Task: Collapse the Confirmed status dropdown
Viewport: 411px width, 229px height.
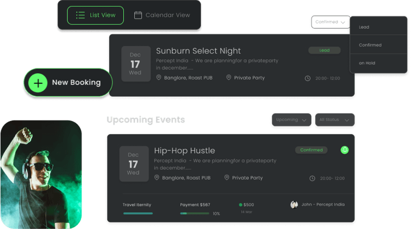Action: pyautogui.click(x=330, y=22)
